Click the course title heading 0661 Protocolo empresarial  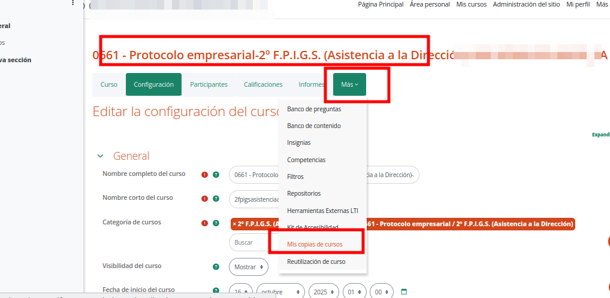click(273, 55)
